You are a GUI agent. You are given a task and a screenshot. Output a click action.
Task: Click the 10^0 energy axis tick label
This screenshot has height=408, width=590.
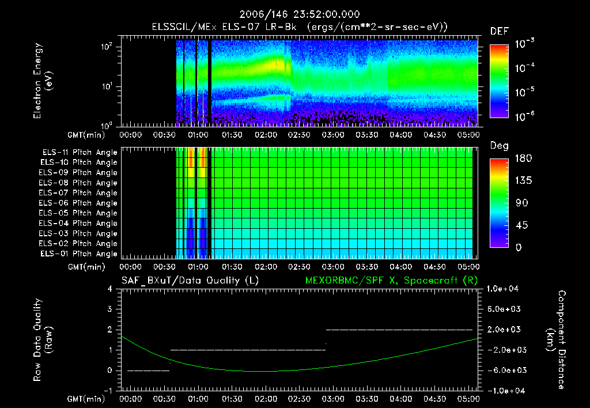click(x=107, y=125)
